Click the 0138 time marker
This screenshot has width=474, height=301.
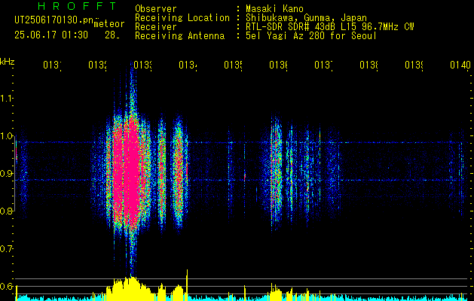(368, 65)
